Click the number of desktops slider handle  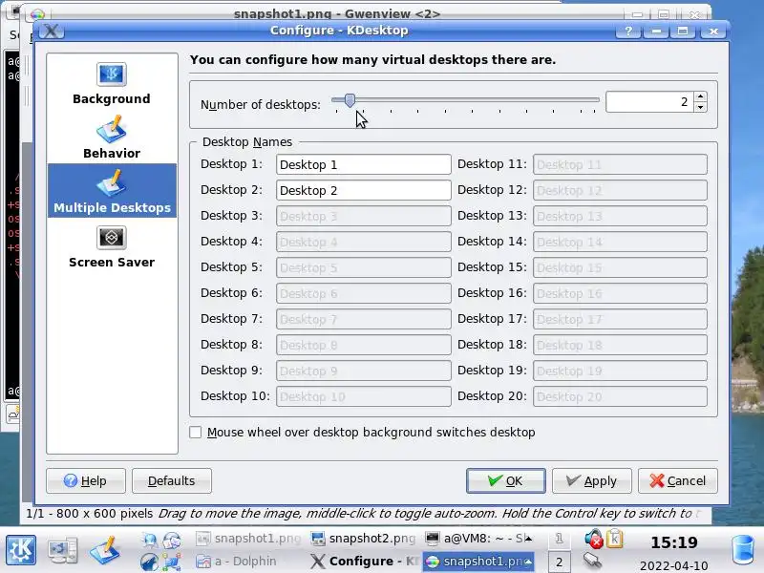pos(350,100)
